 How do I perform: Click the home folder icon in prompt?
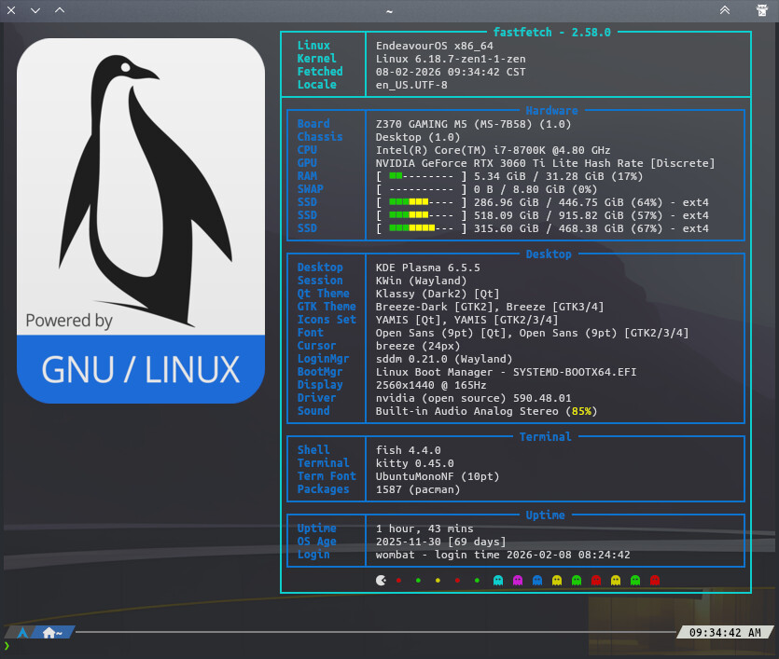(x=49, y=632)
